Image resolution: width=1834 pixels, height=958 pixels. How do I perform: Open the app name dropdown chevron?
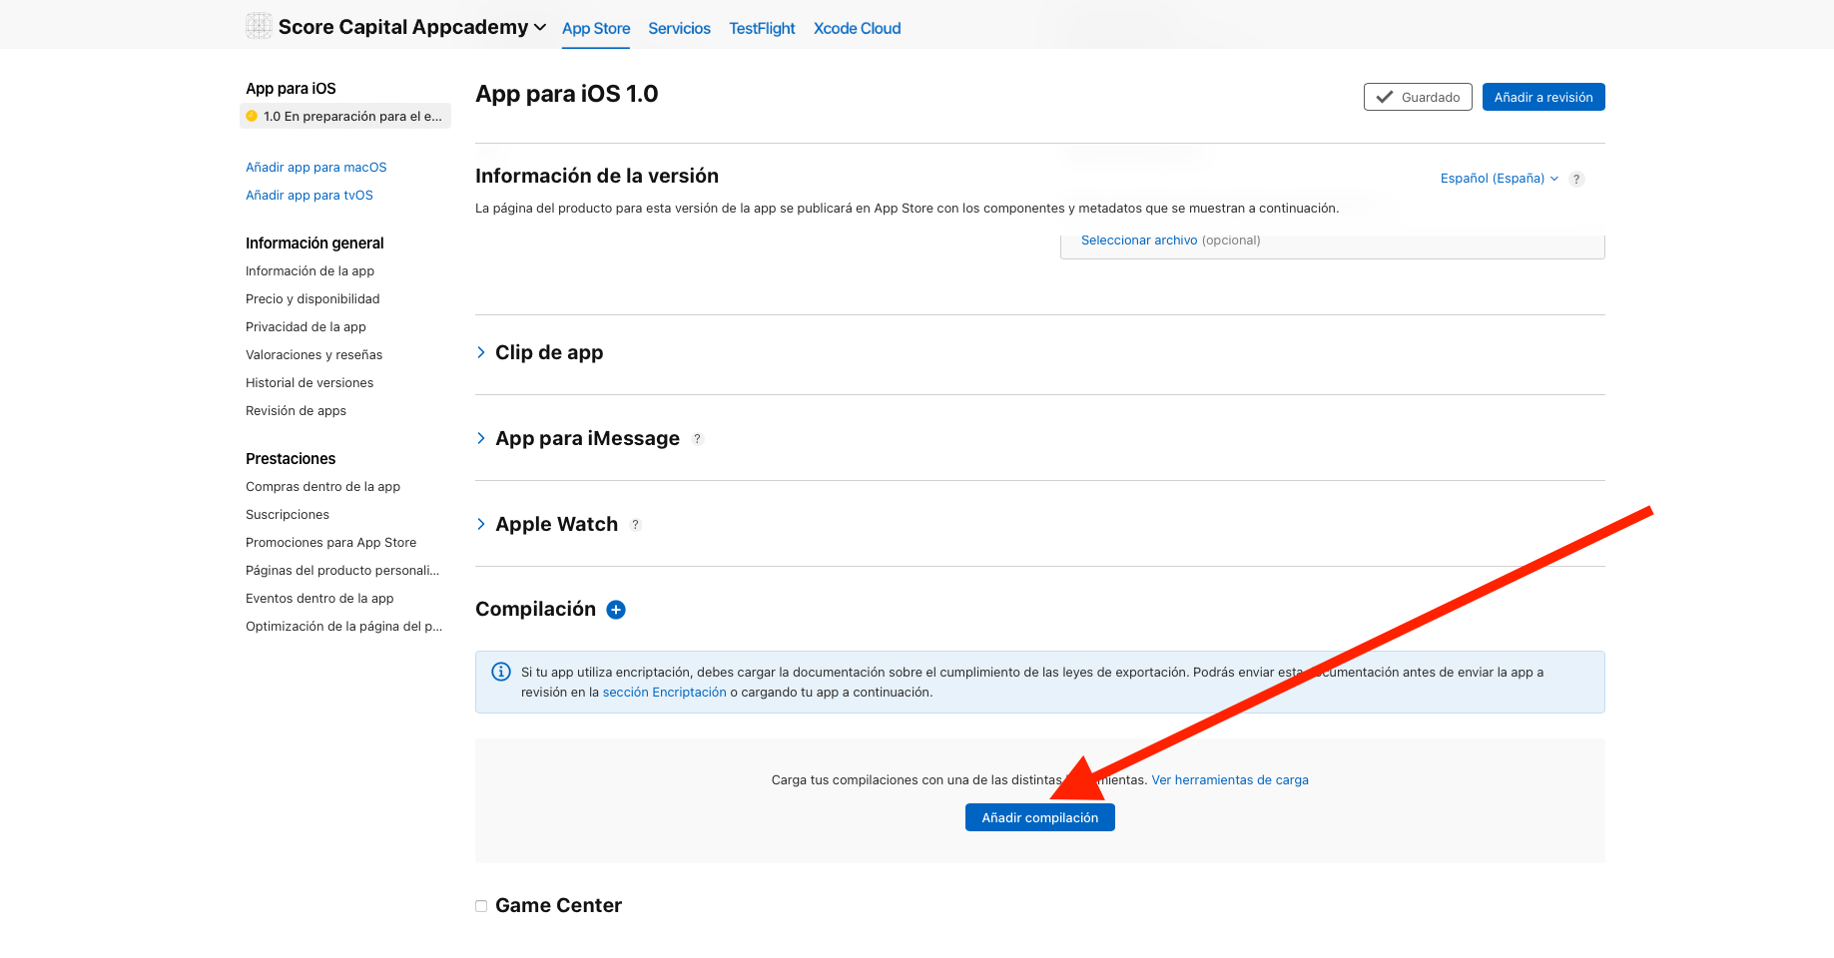(x=540, y=28)
